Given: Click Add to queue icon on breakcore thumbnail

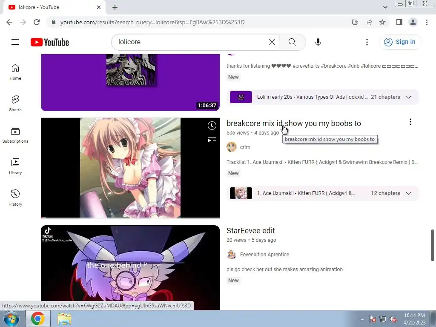Looking at the screenshot, I should [212, 139].
